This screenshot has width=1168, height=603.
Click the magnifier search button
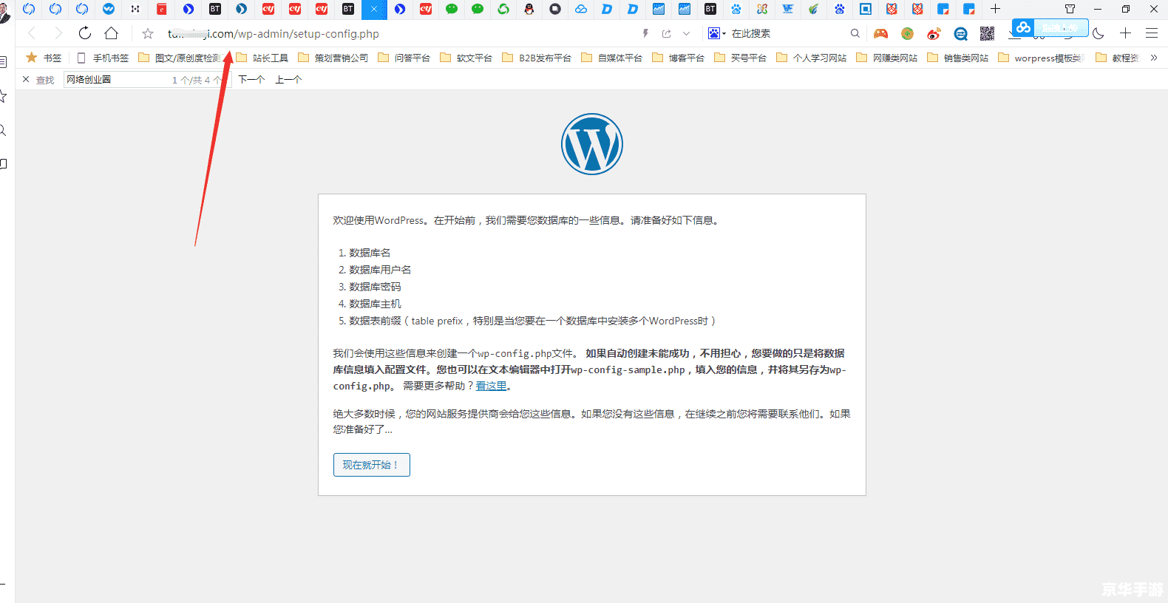click(855, 33)
